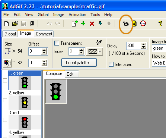Screen dimensions: 166x138
Task: Toggle the Interlaced checkbox
Action: [x=111, y=65]
